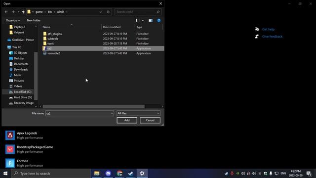This screenshot has height=178, width=316.
Task: Open Settings gear on taskbar
Action: tap(142, 174)
